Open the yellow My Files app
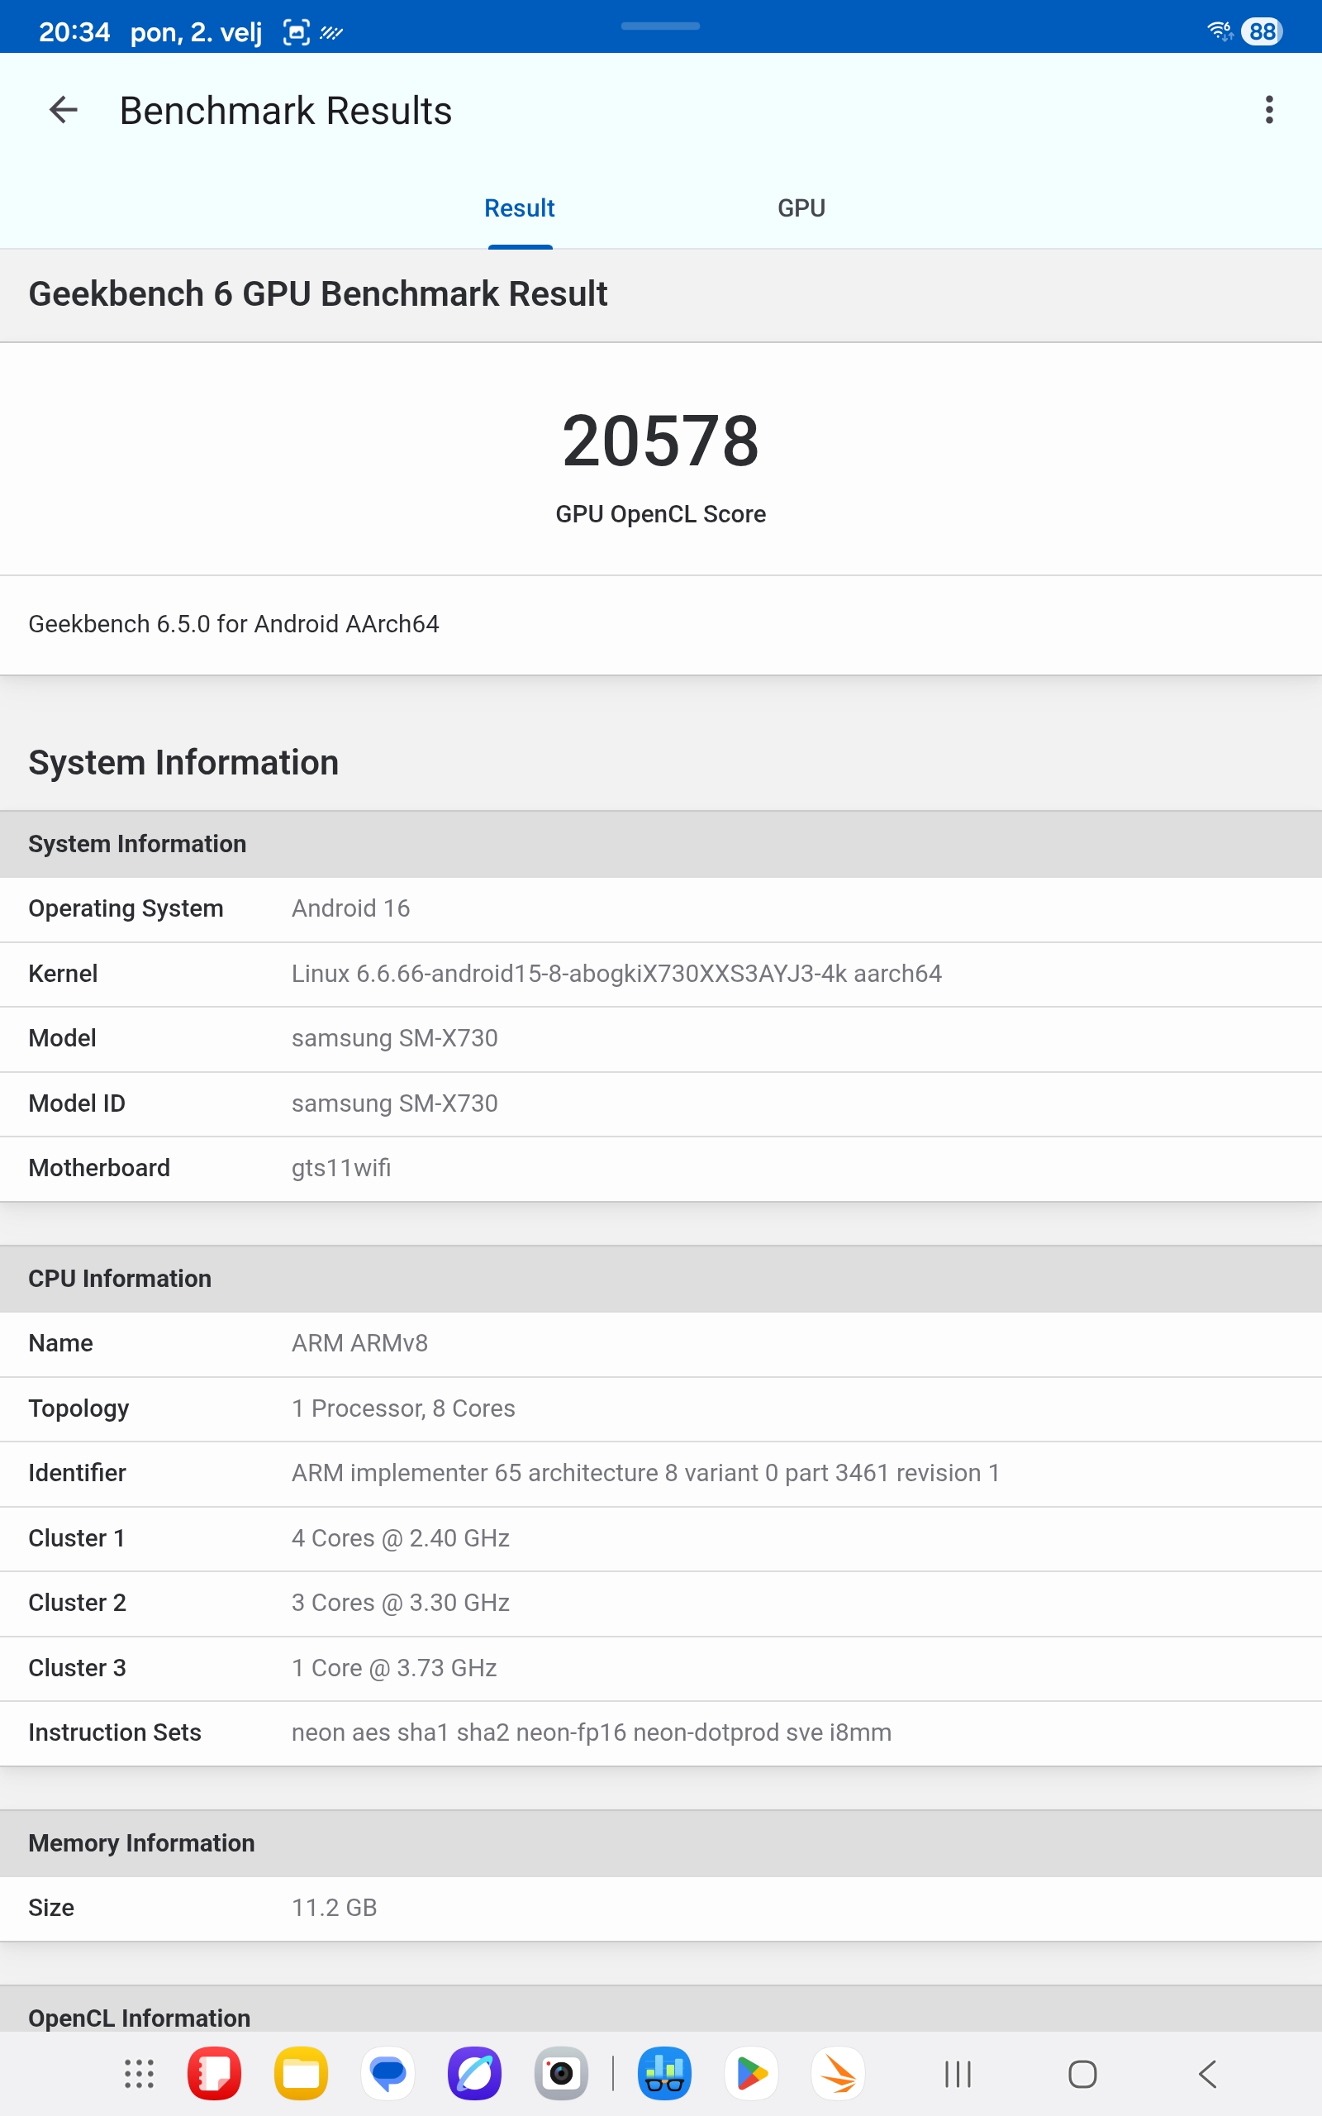Viewport: 1322px width, 2116px height. tap(301, 2073)
